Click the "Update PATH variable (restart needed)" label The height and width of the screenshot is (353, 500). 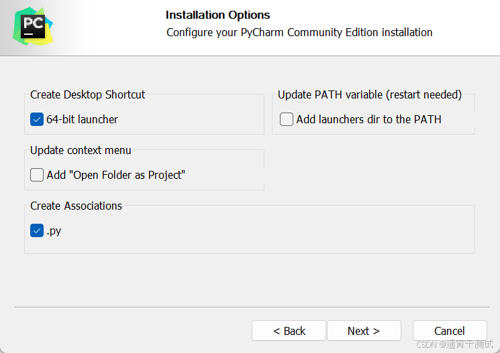click(370, 94)
